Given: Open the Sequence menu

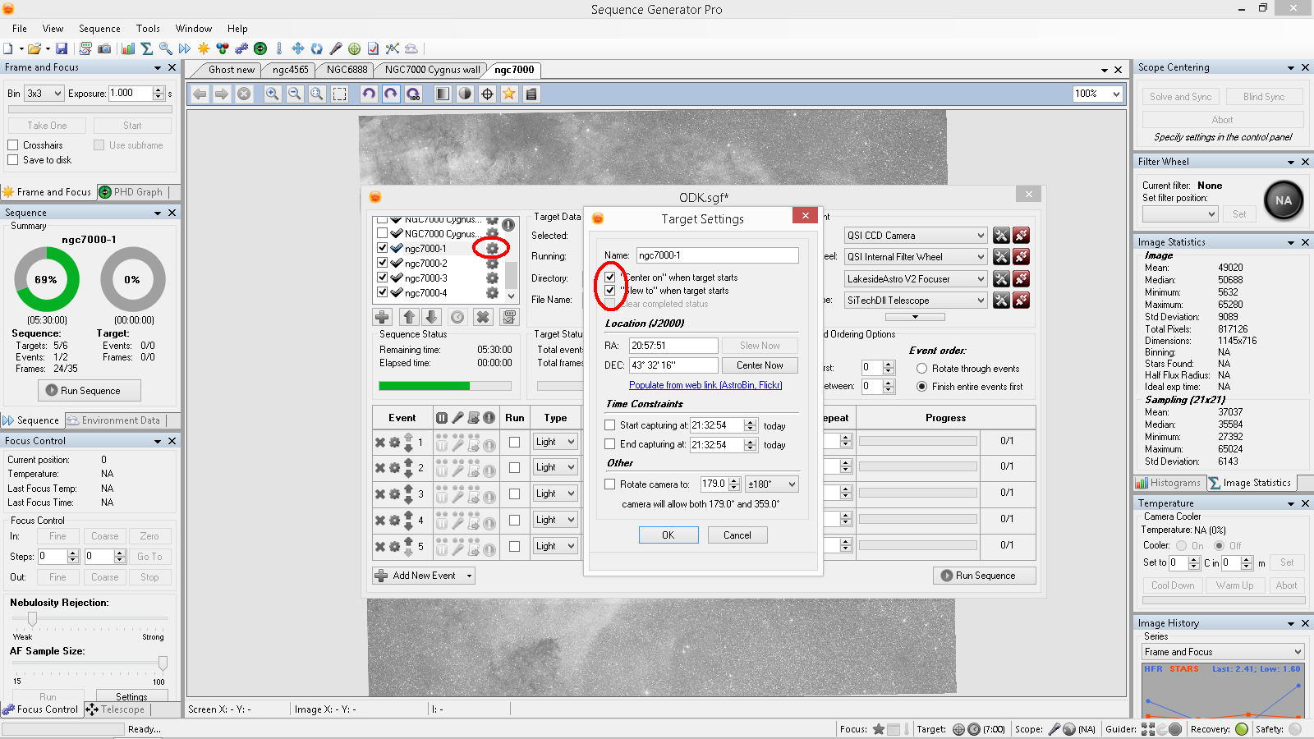Looking at the screenshot, I should [x=99, y=28].
